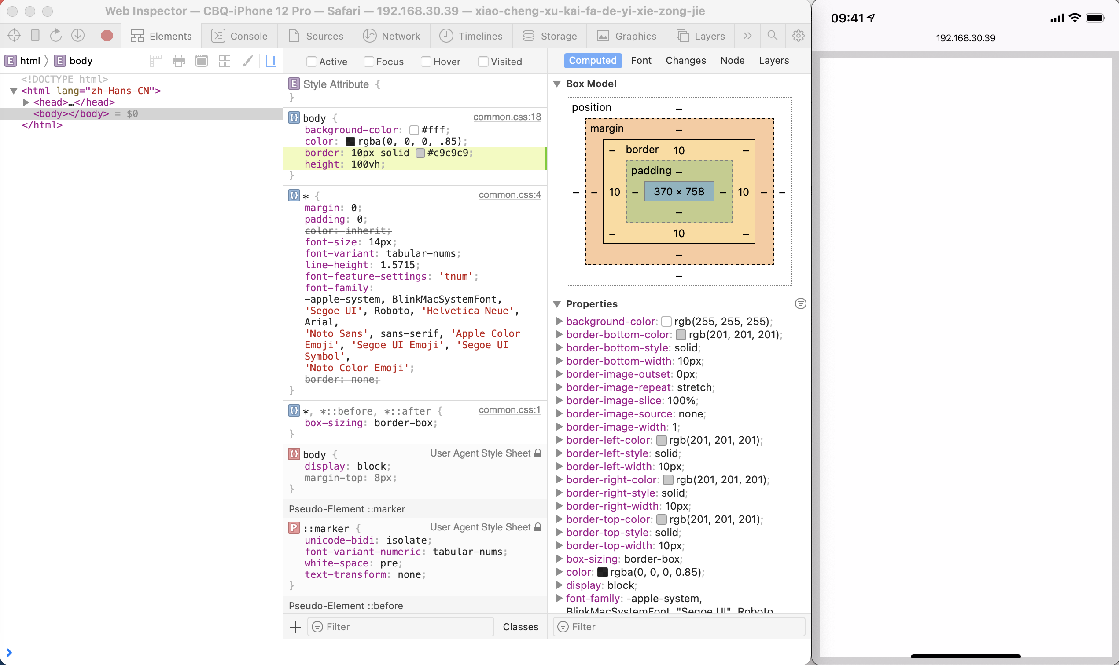Screen dimensions: 1119x665
Task: Switch sidebar to the Node panel
Action: tap(733, 61)
